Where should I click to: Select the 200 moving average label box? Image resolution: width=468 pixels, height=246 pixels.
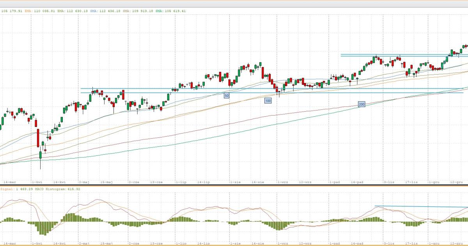click(362, 104)
